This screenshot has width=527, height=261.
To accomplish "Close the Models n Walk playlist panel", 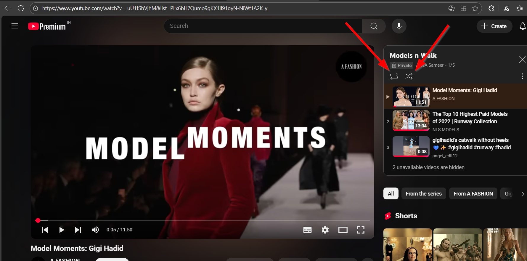I will (x=522, y=60).
